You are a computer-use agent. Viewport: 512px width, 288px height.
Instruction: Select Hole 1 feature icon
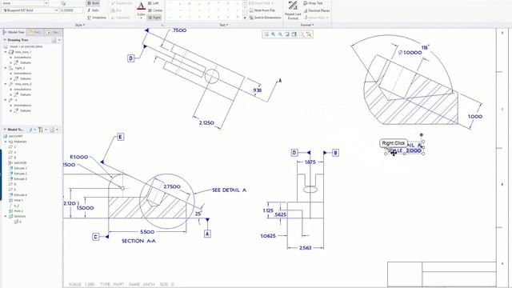[11, 200]
